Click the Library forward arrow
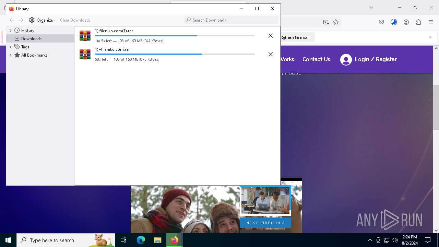 [21, 20]
